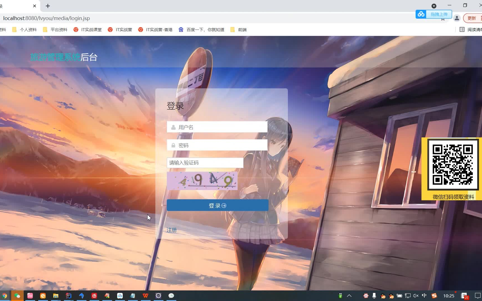
Task: Open a new browser tab with plus button
Action: [48, 6]
